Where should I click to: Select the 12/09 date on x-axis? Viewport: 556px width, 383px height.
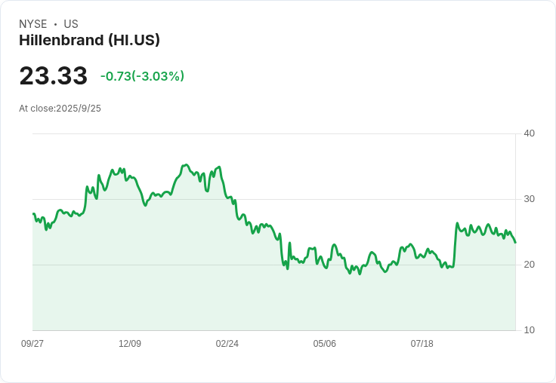point(130,344)
